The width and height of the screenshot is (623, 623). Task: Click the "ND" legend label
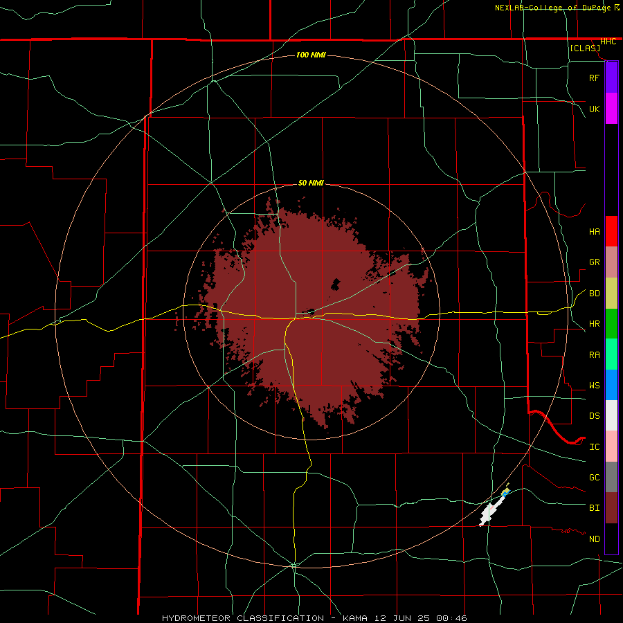594,539
